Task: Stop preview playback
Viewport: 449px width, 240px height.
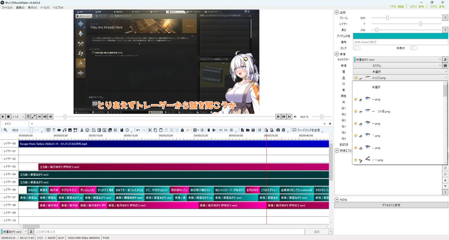Action: coord(9,117)
